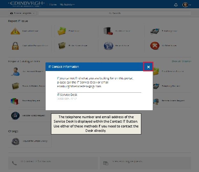199x172 pixels.
Task: Go to the Home page link
Action: [53, 4]
